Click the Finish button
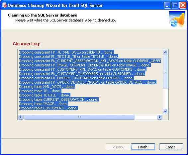188x155 pixels. pos(143,147)
